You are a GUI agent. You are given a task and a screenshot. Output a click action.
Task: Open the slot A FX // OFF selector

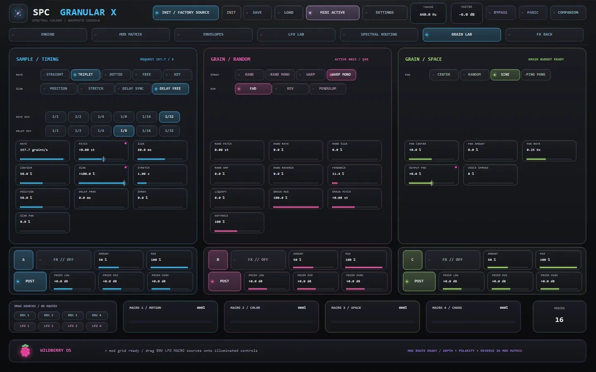click(64, 260)
